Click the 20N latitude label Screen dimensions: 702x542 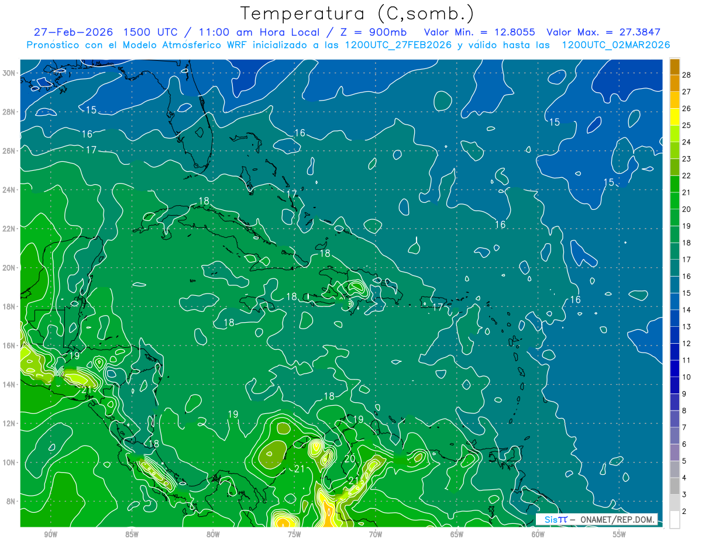coord(9,267)
